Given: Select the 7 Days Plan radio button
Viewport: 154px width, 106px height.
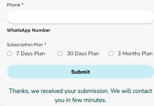Looking at the screenshot, I should pyautogui.click(x=10, y=53).
